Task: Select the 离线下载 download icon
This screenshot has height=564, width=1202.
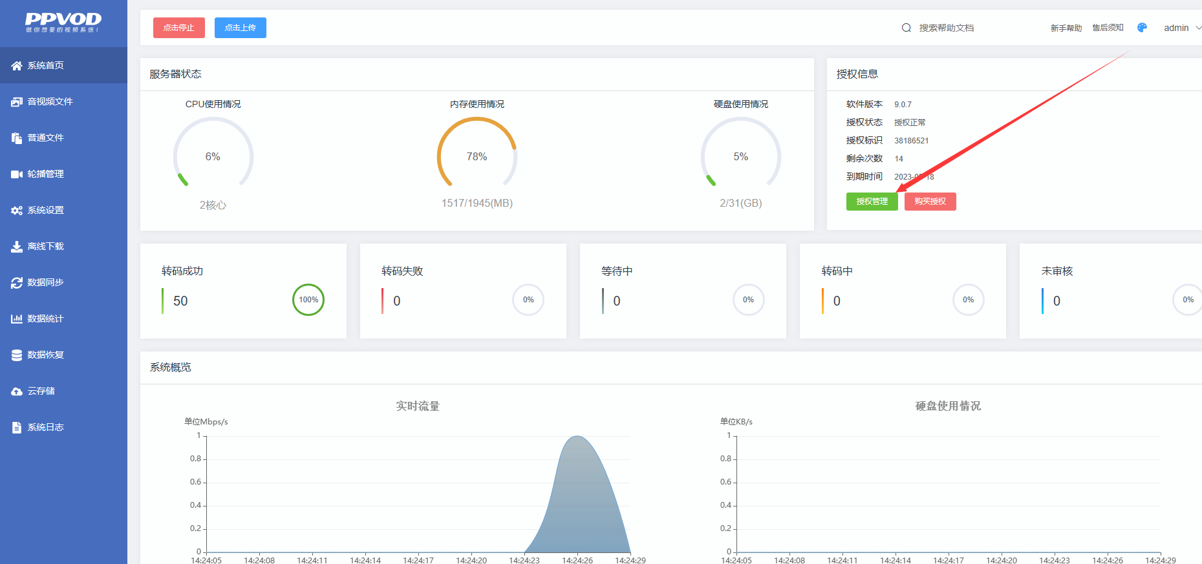Action: coord(17,247)
